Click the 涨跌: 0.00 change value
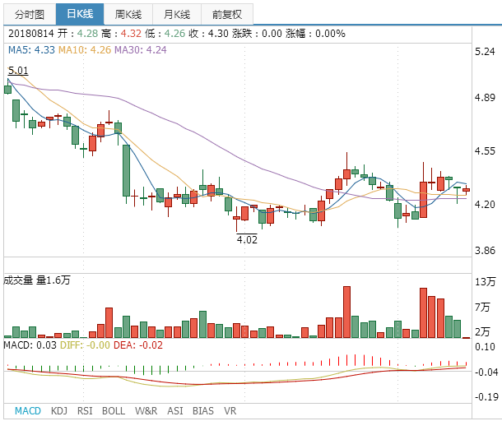Screen dimensions: 502x421 (257, 33)
